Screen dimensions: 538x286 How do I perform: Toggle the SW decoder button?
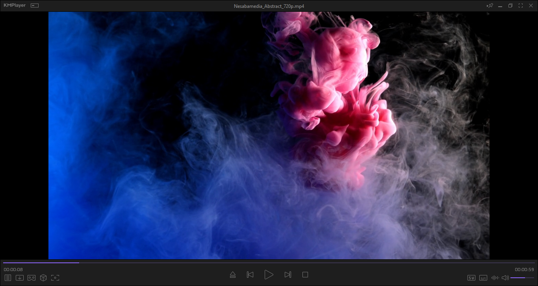click(x=471, y=278)
